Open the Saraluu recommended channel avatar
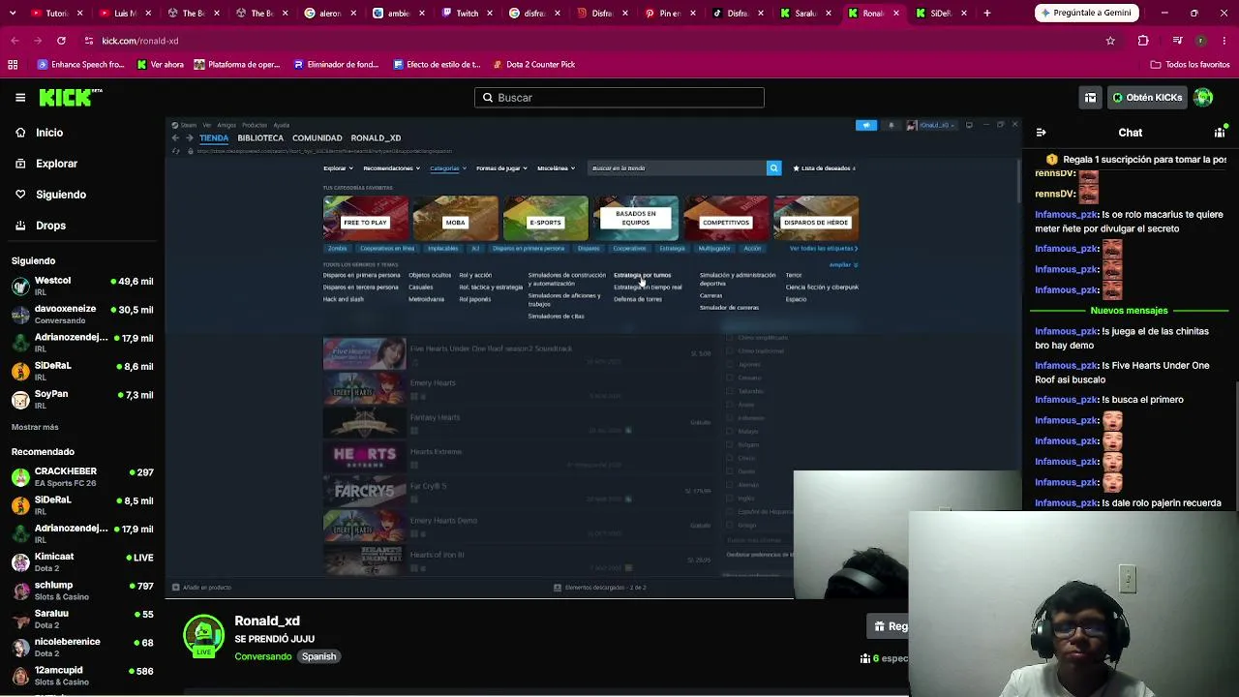 pyautogui.click(x=20, y=619)
